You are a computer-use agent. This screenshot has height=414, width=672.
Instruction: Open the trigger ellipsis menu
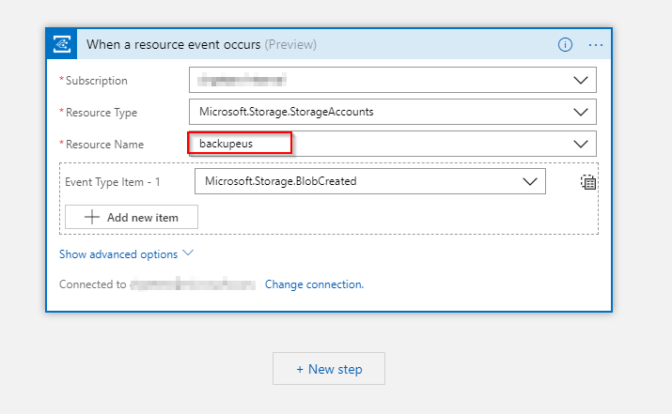pos(596,44)
